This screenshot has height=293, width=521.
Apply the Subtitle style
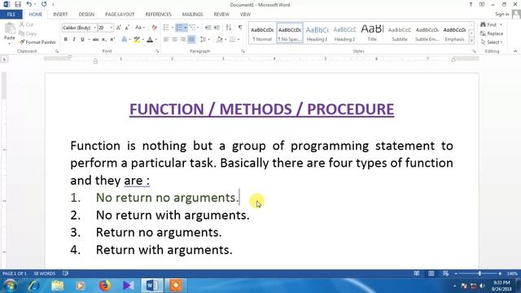pyautogui.click(x=400, y=33)
